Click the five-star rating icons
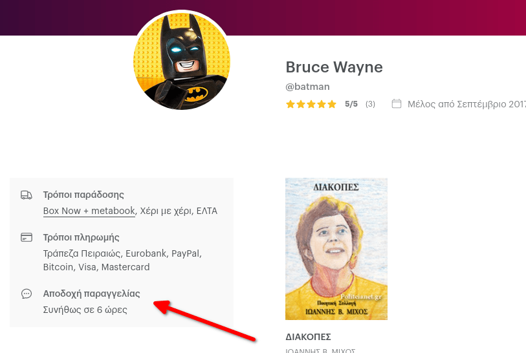This screenshot has width=526, height=353. point(311,104)
